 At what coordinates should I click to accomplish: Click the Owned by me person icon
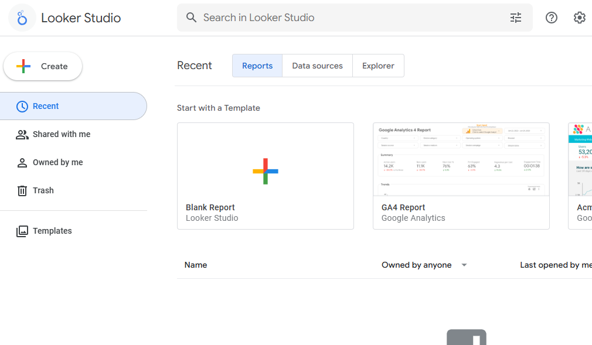(22, 163)
